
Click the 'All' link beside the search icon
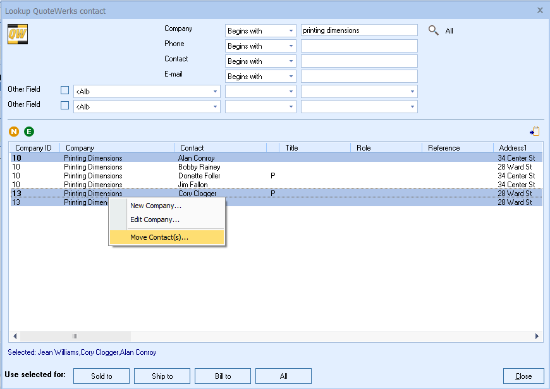[448, 30]
